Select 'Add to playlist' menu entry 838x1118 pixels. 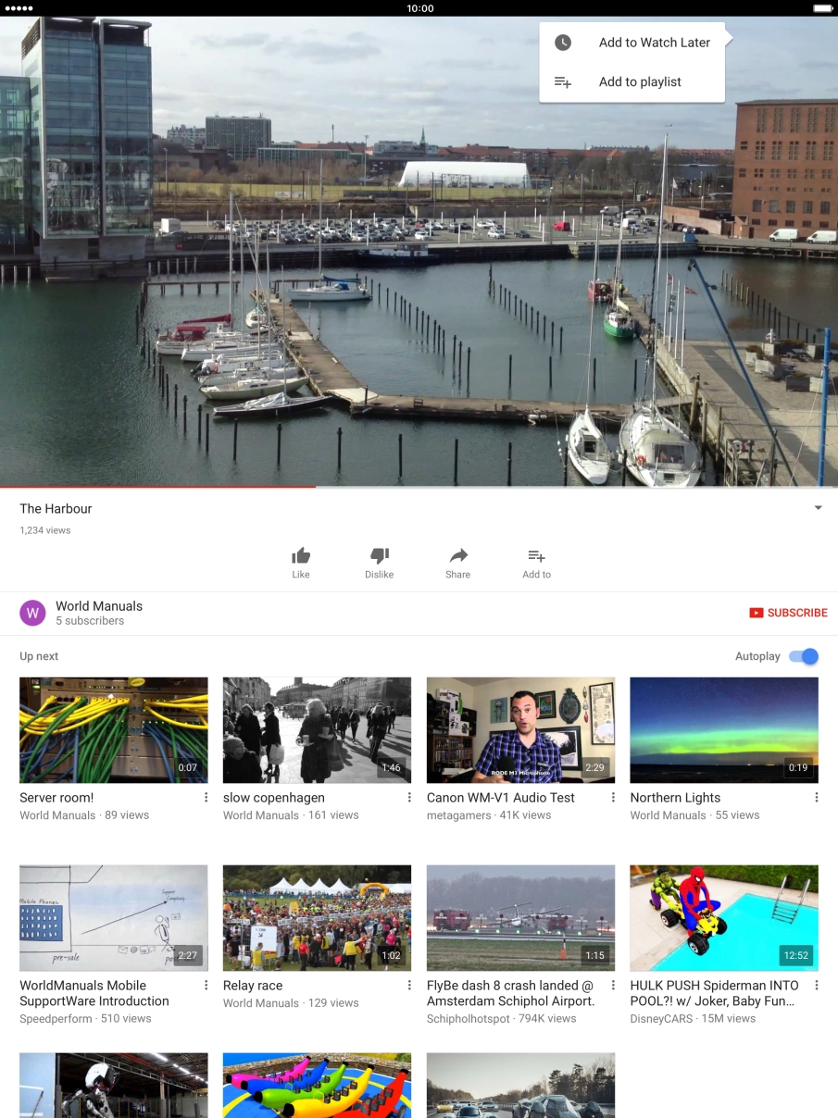click(639, 82)
